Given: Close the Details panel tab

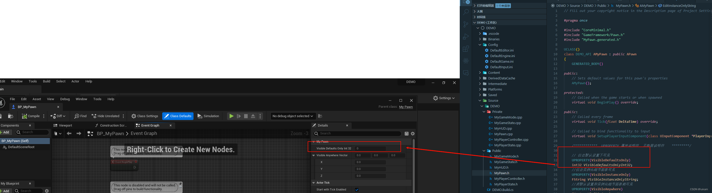Looking at the screenshot, I should pyautogui.click(x=347, y=126).
